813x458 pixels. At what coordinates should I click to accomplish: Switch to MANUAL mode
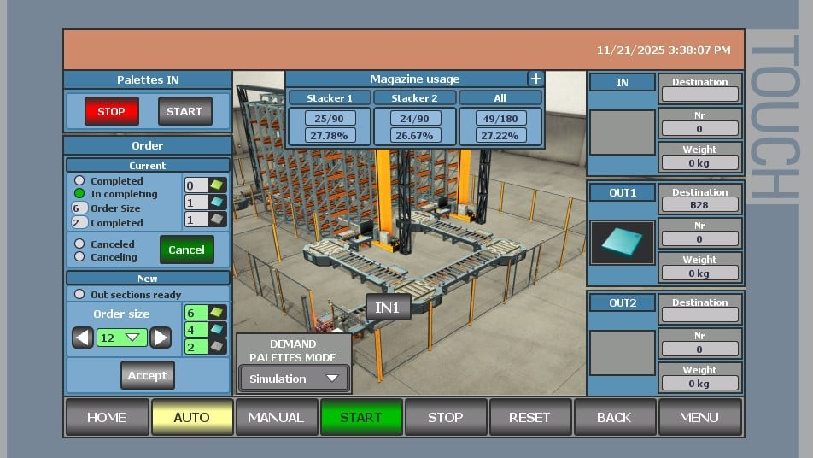click(x=276, y=417)
